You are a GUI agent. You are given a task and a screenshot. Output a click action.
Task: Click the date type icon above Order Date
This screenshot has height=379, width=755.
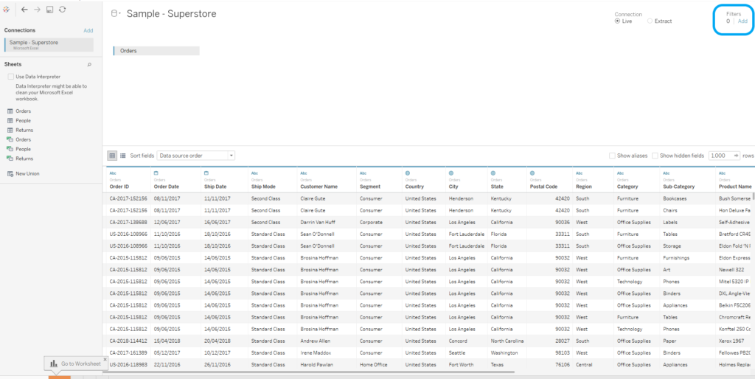pyautogui.click(x=156, y=173)
